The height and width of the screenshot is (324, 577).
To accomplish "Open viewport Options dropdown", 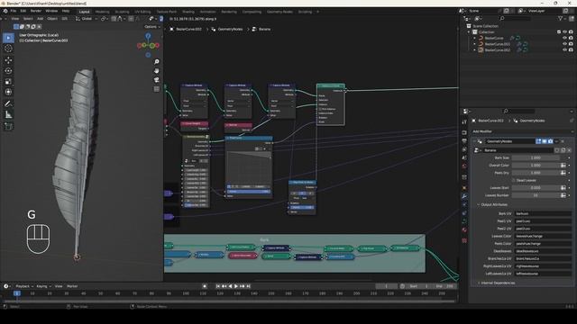I will [x=152, y=26].
